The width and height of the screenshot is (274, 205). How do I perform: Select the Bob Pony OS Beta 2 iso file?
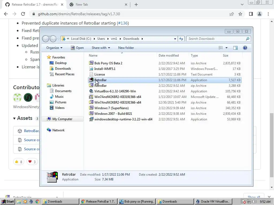click(x=165, y=63)
